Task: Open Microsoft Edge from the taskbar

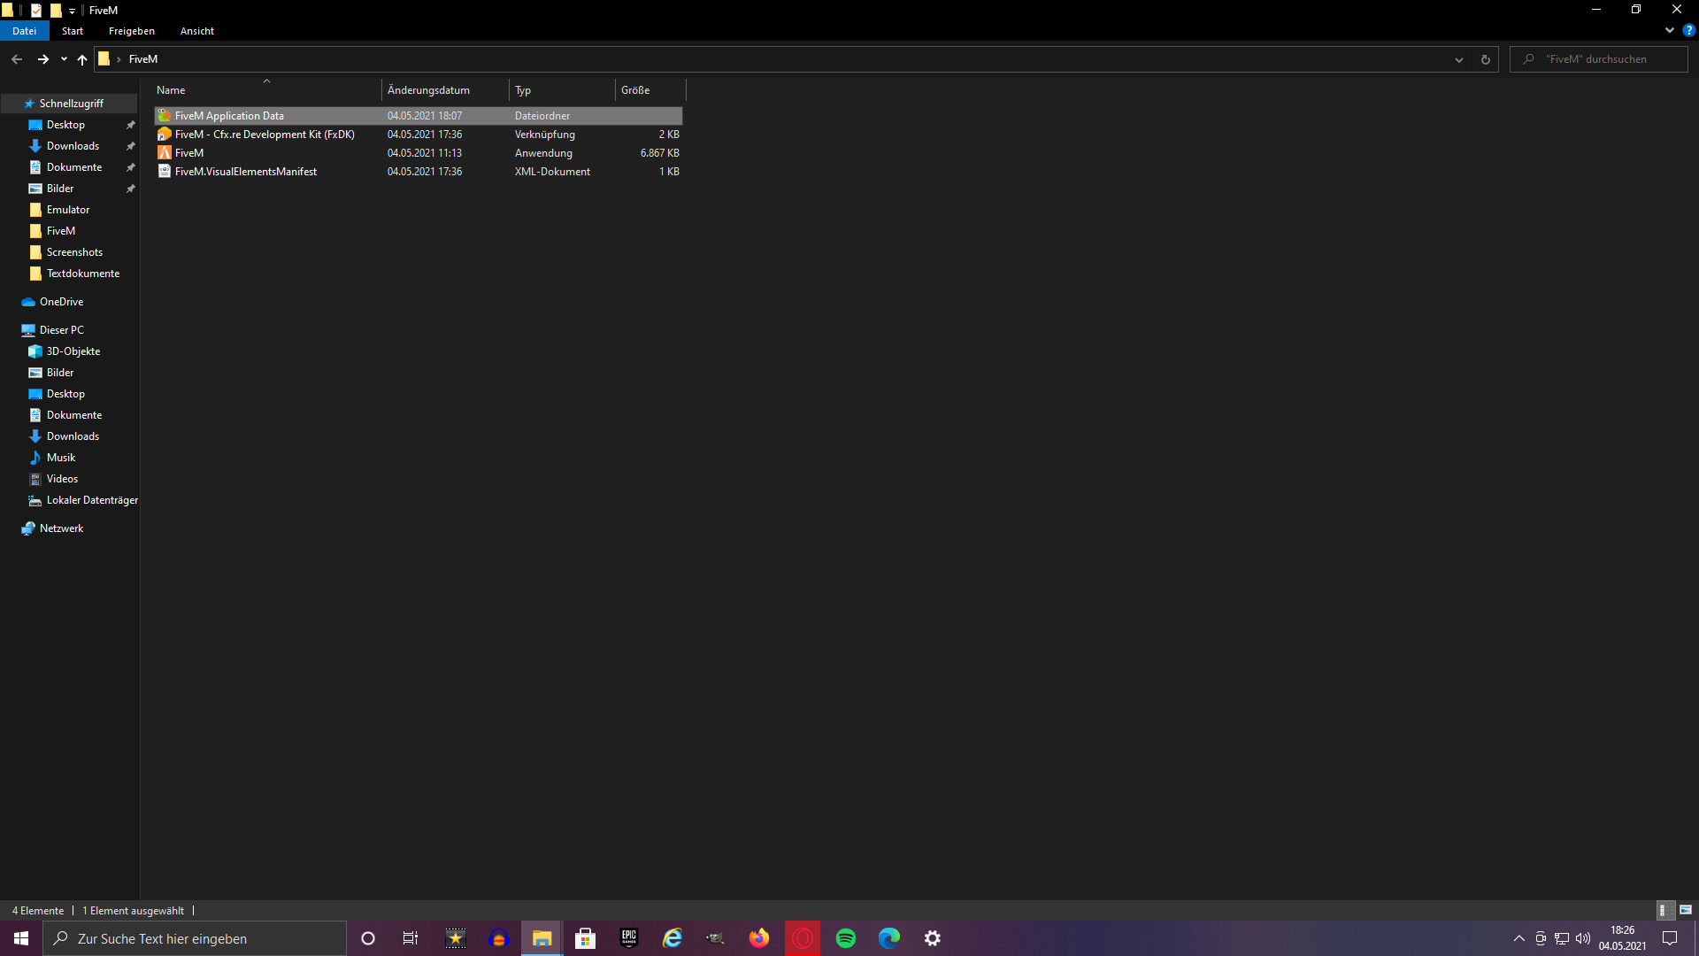Action: click(888, 937)
